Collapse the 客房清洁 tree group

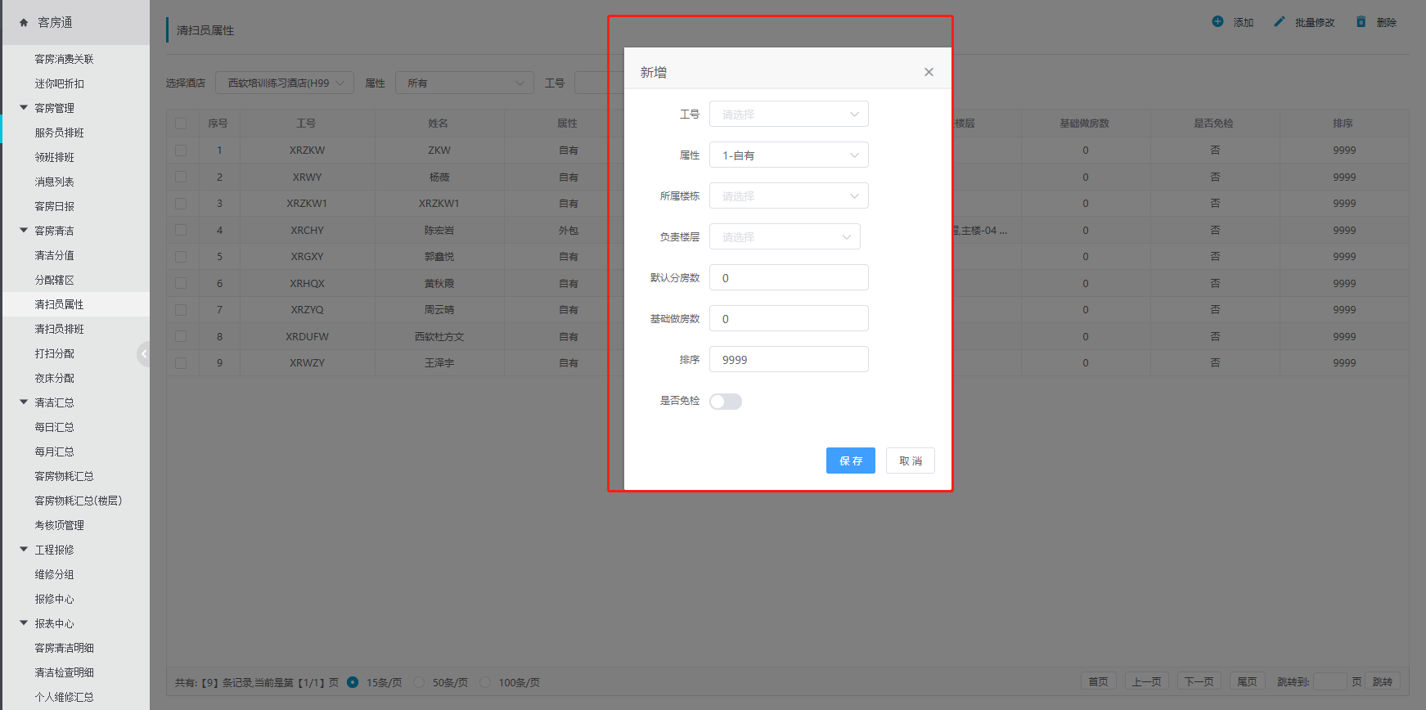[x=24, y=230]
